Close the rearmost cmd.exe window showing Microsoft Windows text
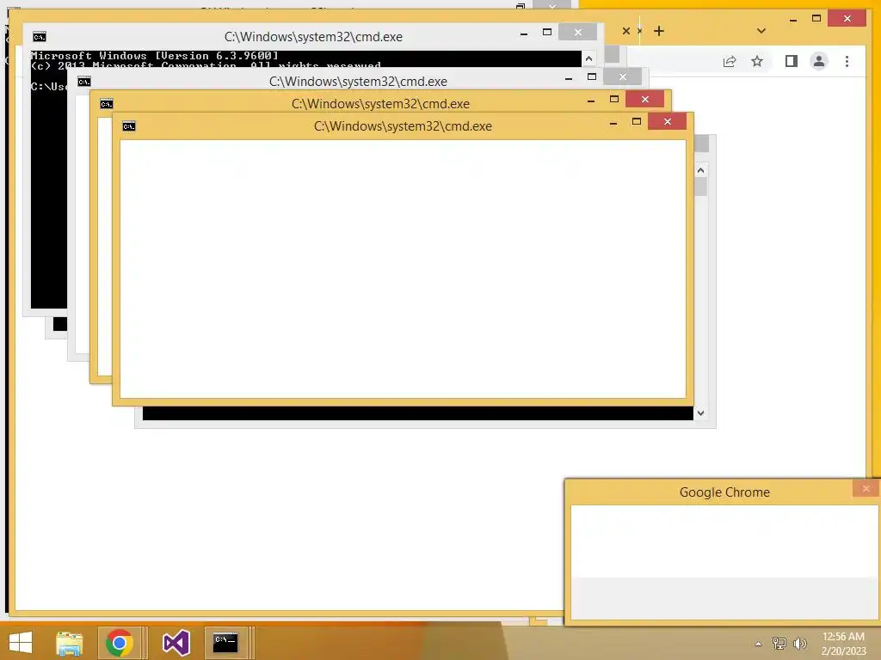881x660 pixels. 577,33
